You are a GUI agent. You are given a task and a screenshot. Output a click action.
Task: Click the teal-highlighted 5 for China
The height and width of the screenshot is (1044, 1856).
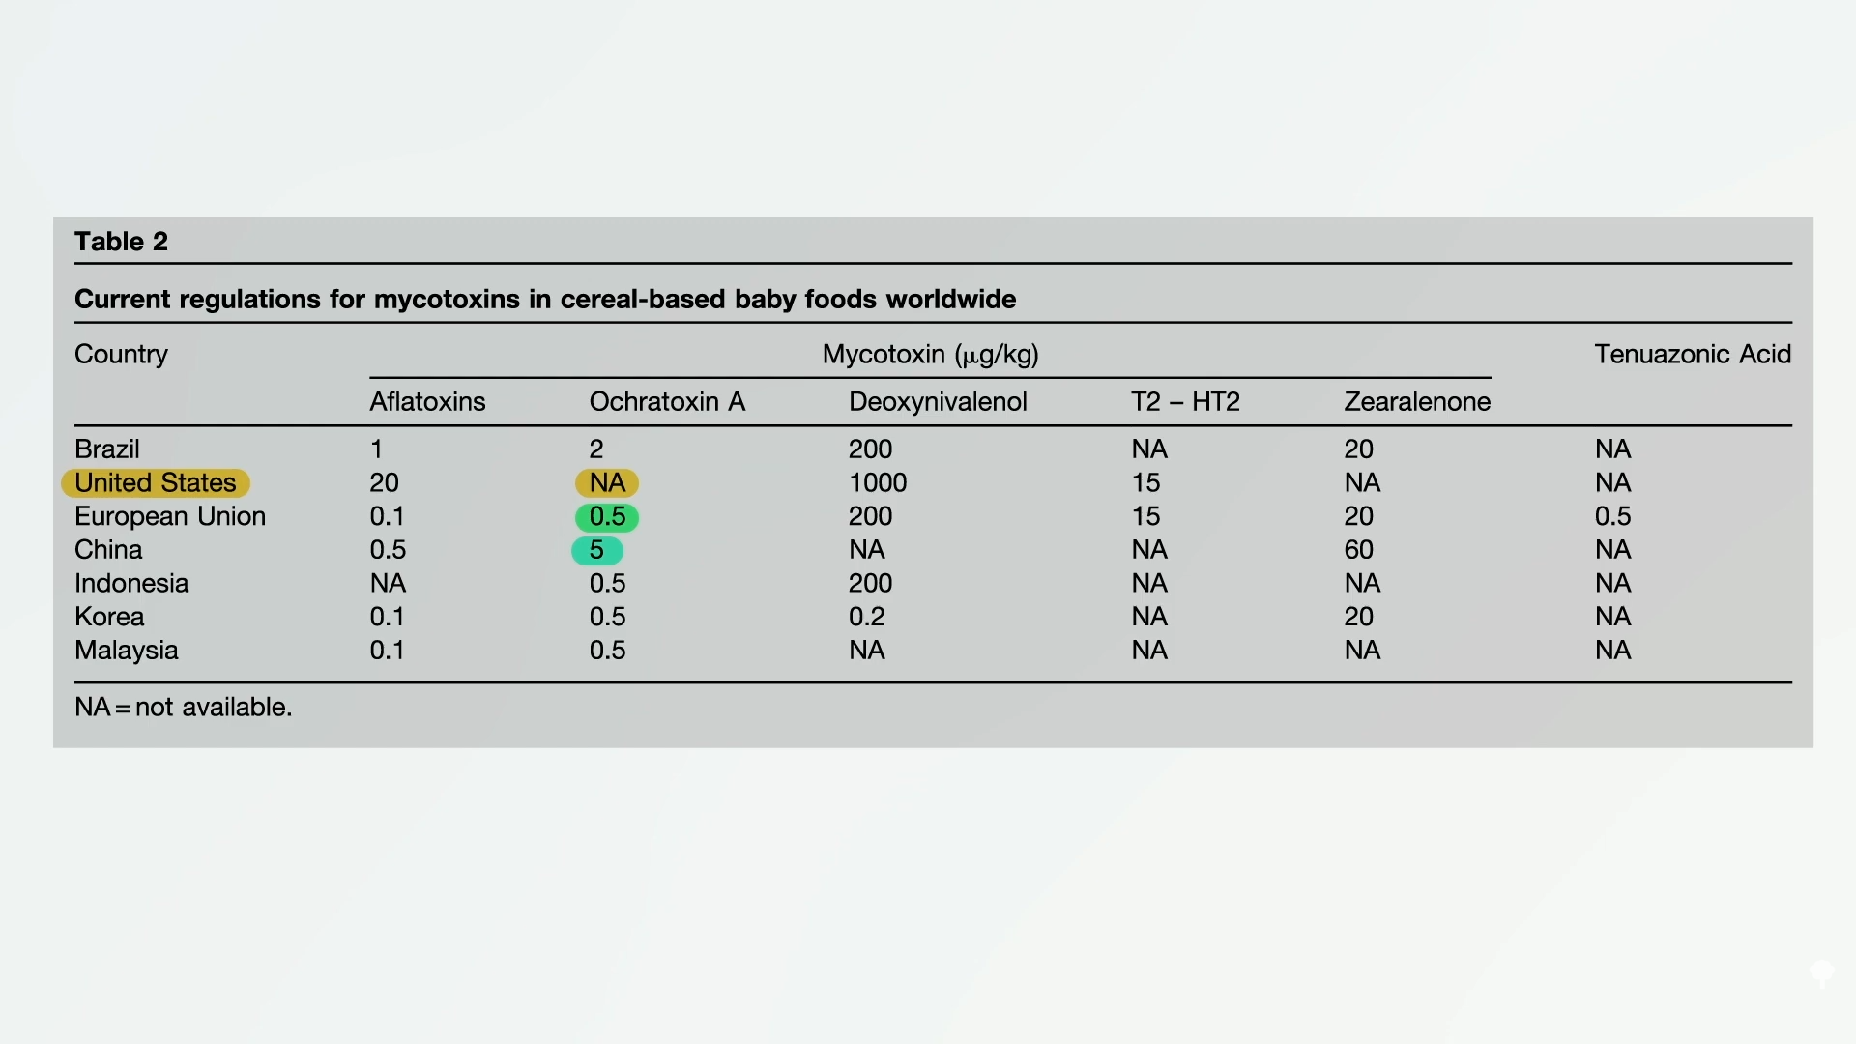[x=596, y=550]
